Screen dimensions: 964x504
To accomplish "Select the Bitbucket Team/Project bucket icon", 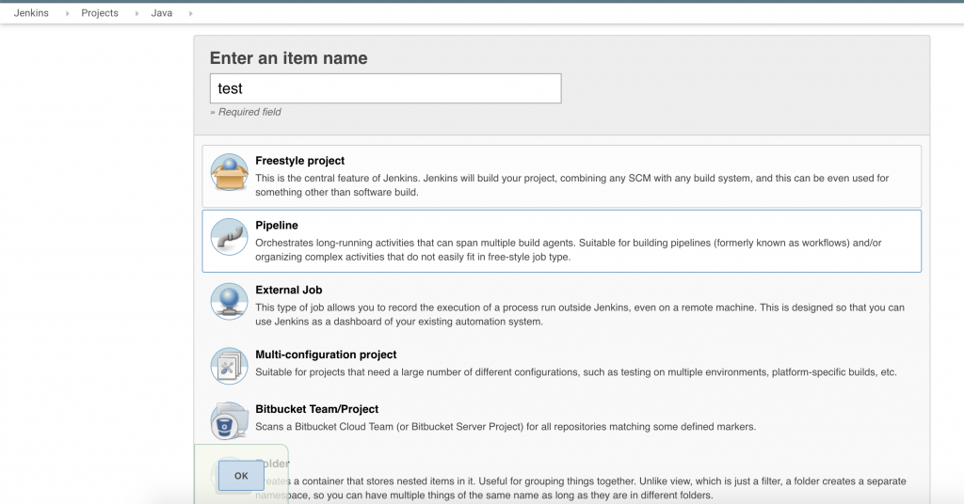I will pos(229,420).
